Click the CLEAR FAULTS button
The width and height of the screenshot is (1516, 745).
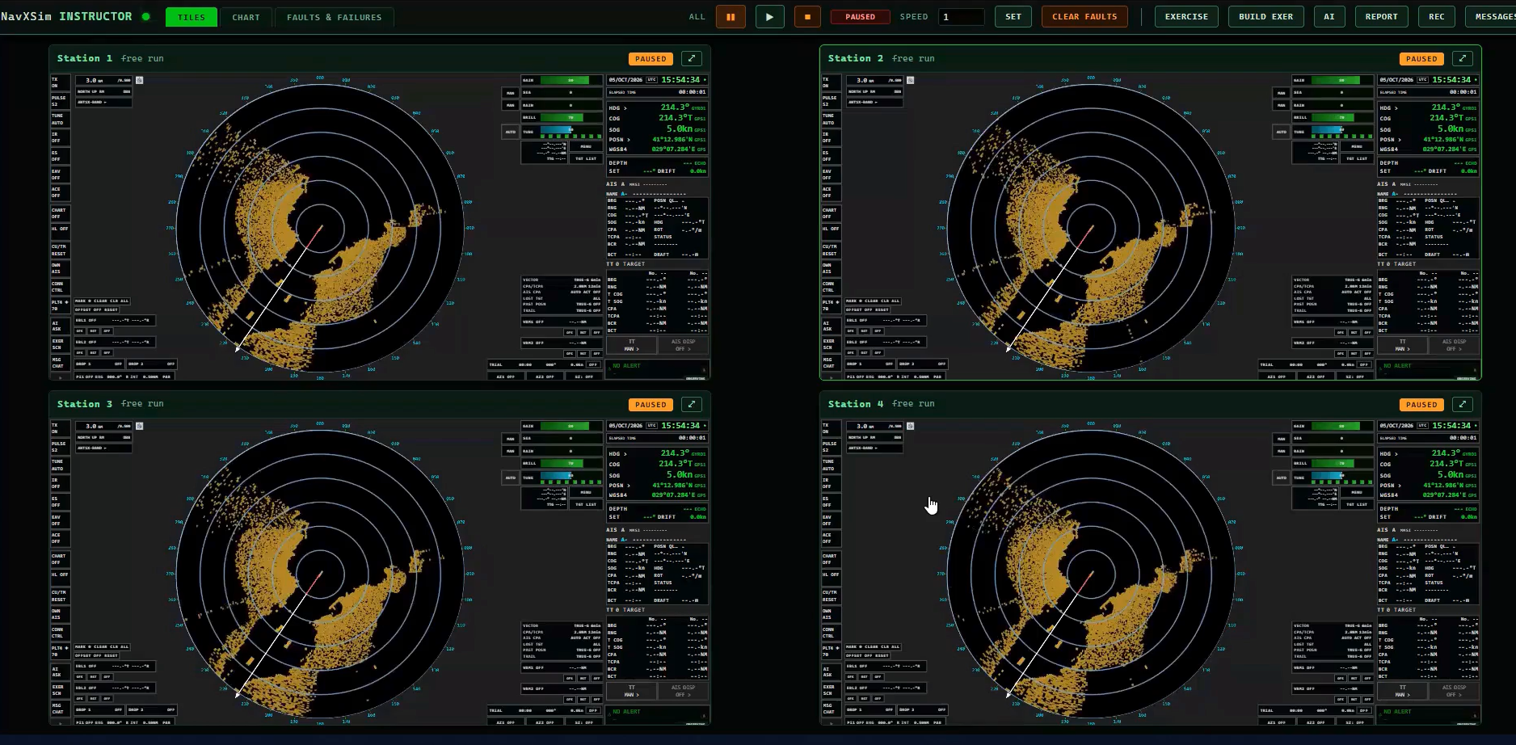[1084, 16]
